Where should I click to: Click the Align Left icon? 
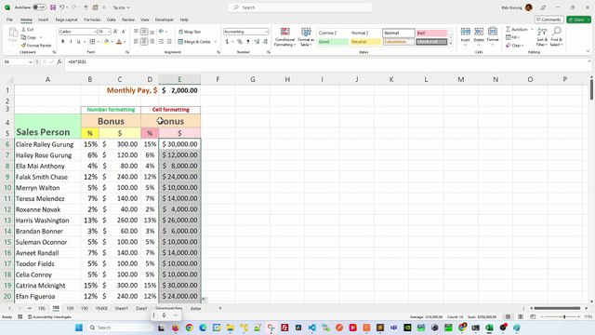(x=136, y=41)
